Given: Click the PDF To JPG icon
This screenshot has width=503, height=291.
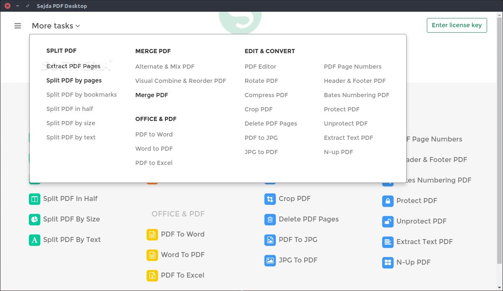Looking at the screenshot, I should [270, 240].
